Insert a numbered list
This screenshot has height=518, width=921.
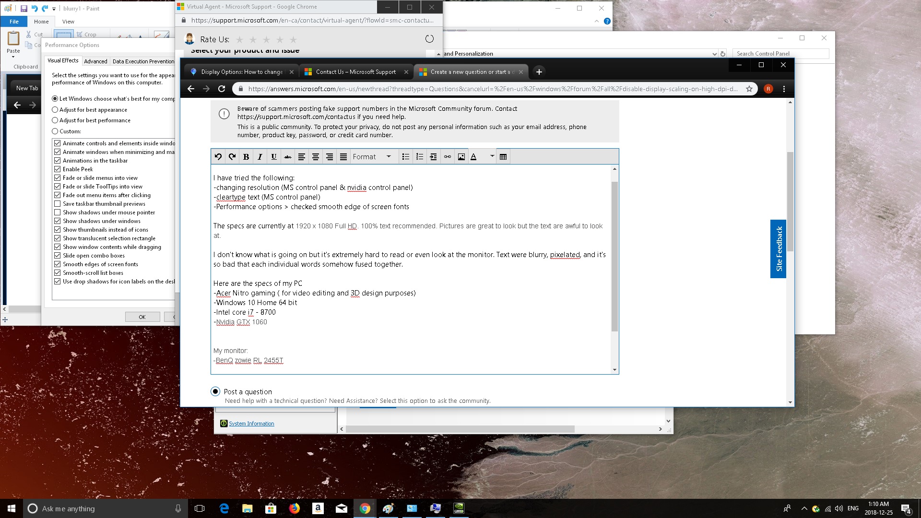point(420,156)
